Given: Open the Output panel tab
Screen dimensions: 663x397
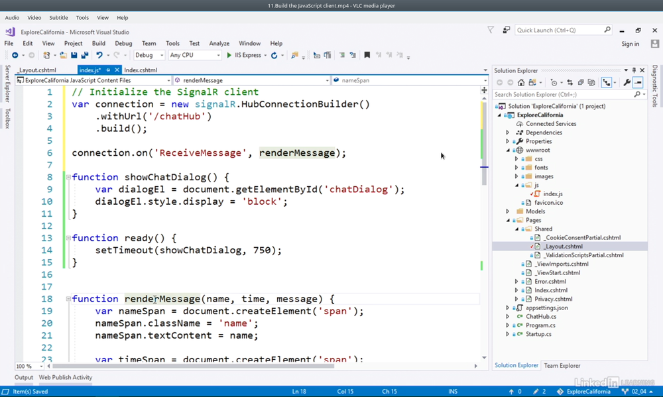Looking at the screenshot, I should click(x=24, y=378).
